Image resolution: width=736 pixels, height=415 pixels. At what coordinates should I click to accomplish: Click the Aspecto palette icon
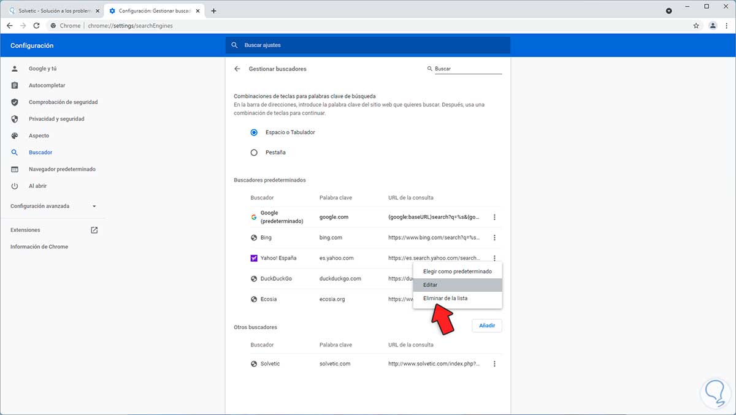point(15,135)
